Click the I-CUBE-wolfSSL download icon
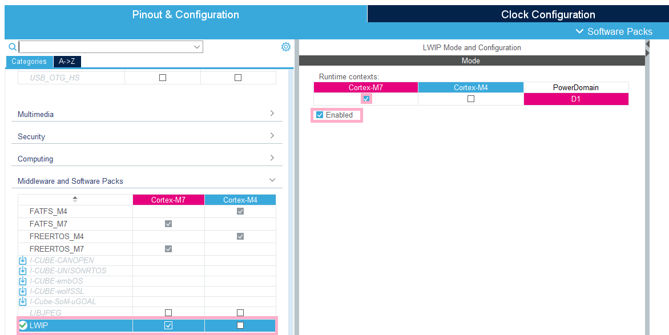Image resolution: width=669 pixels, height=335 pixels. 23,291
